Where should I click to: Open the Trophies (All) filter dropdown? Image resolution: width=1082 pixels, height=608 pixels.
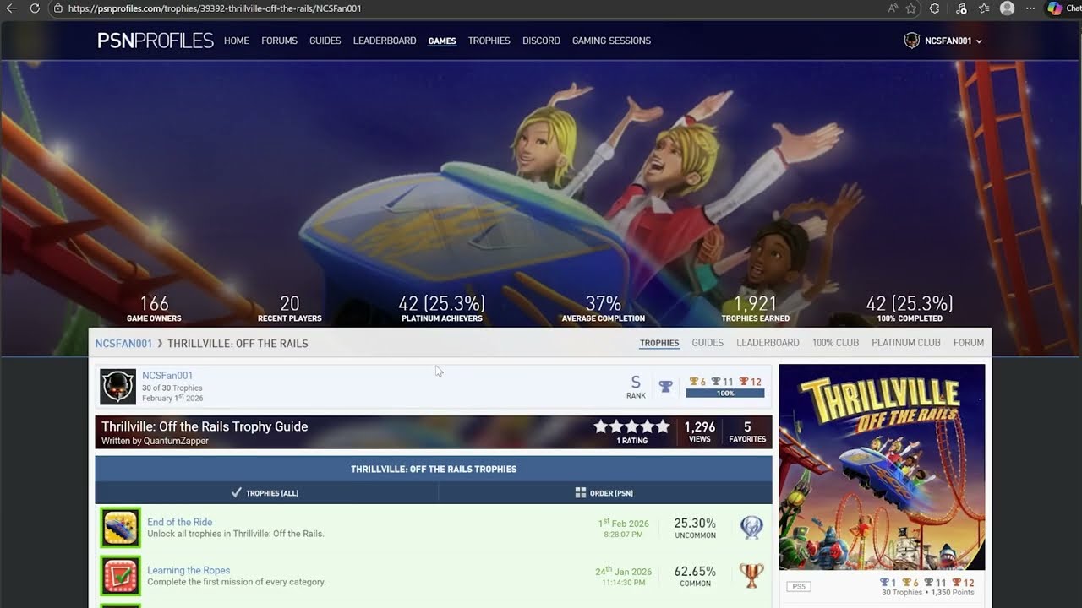tap(266, 492)
